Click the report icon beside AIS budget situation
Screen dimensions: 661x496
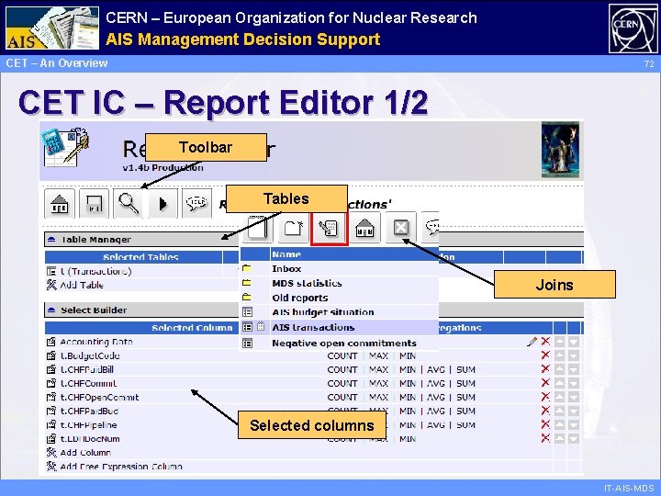248,312
